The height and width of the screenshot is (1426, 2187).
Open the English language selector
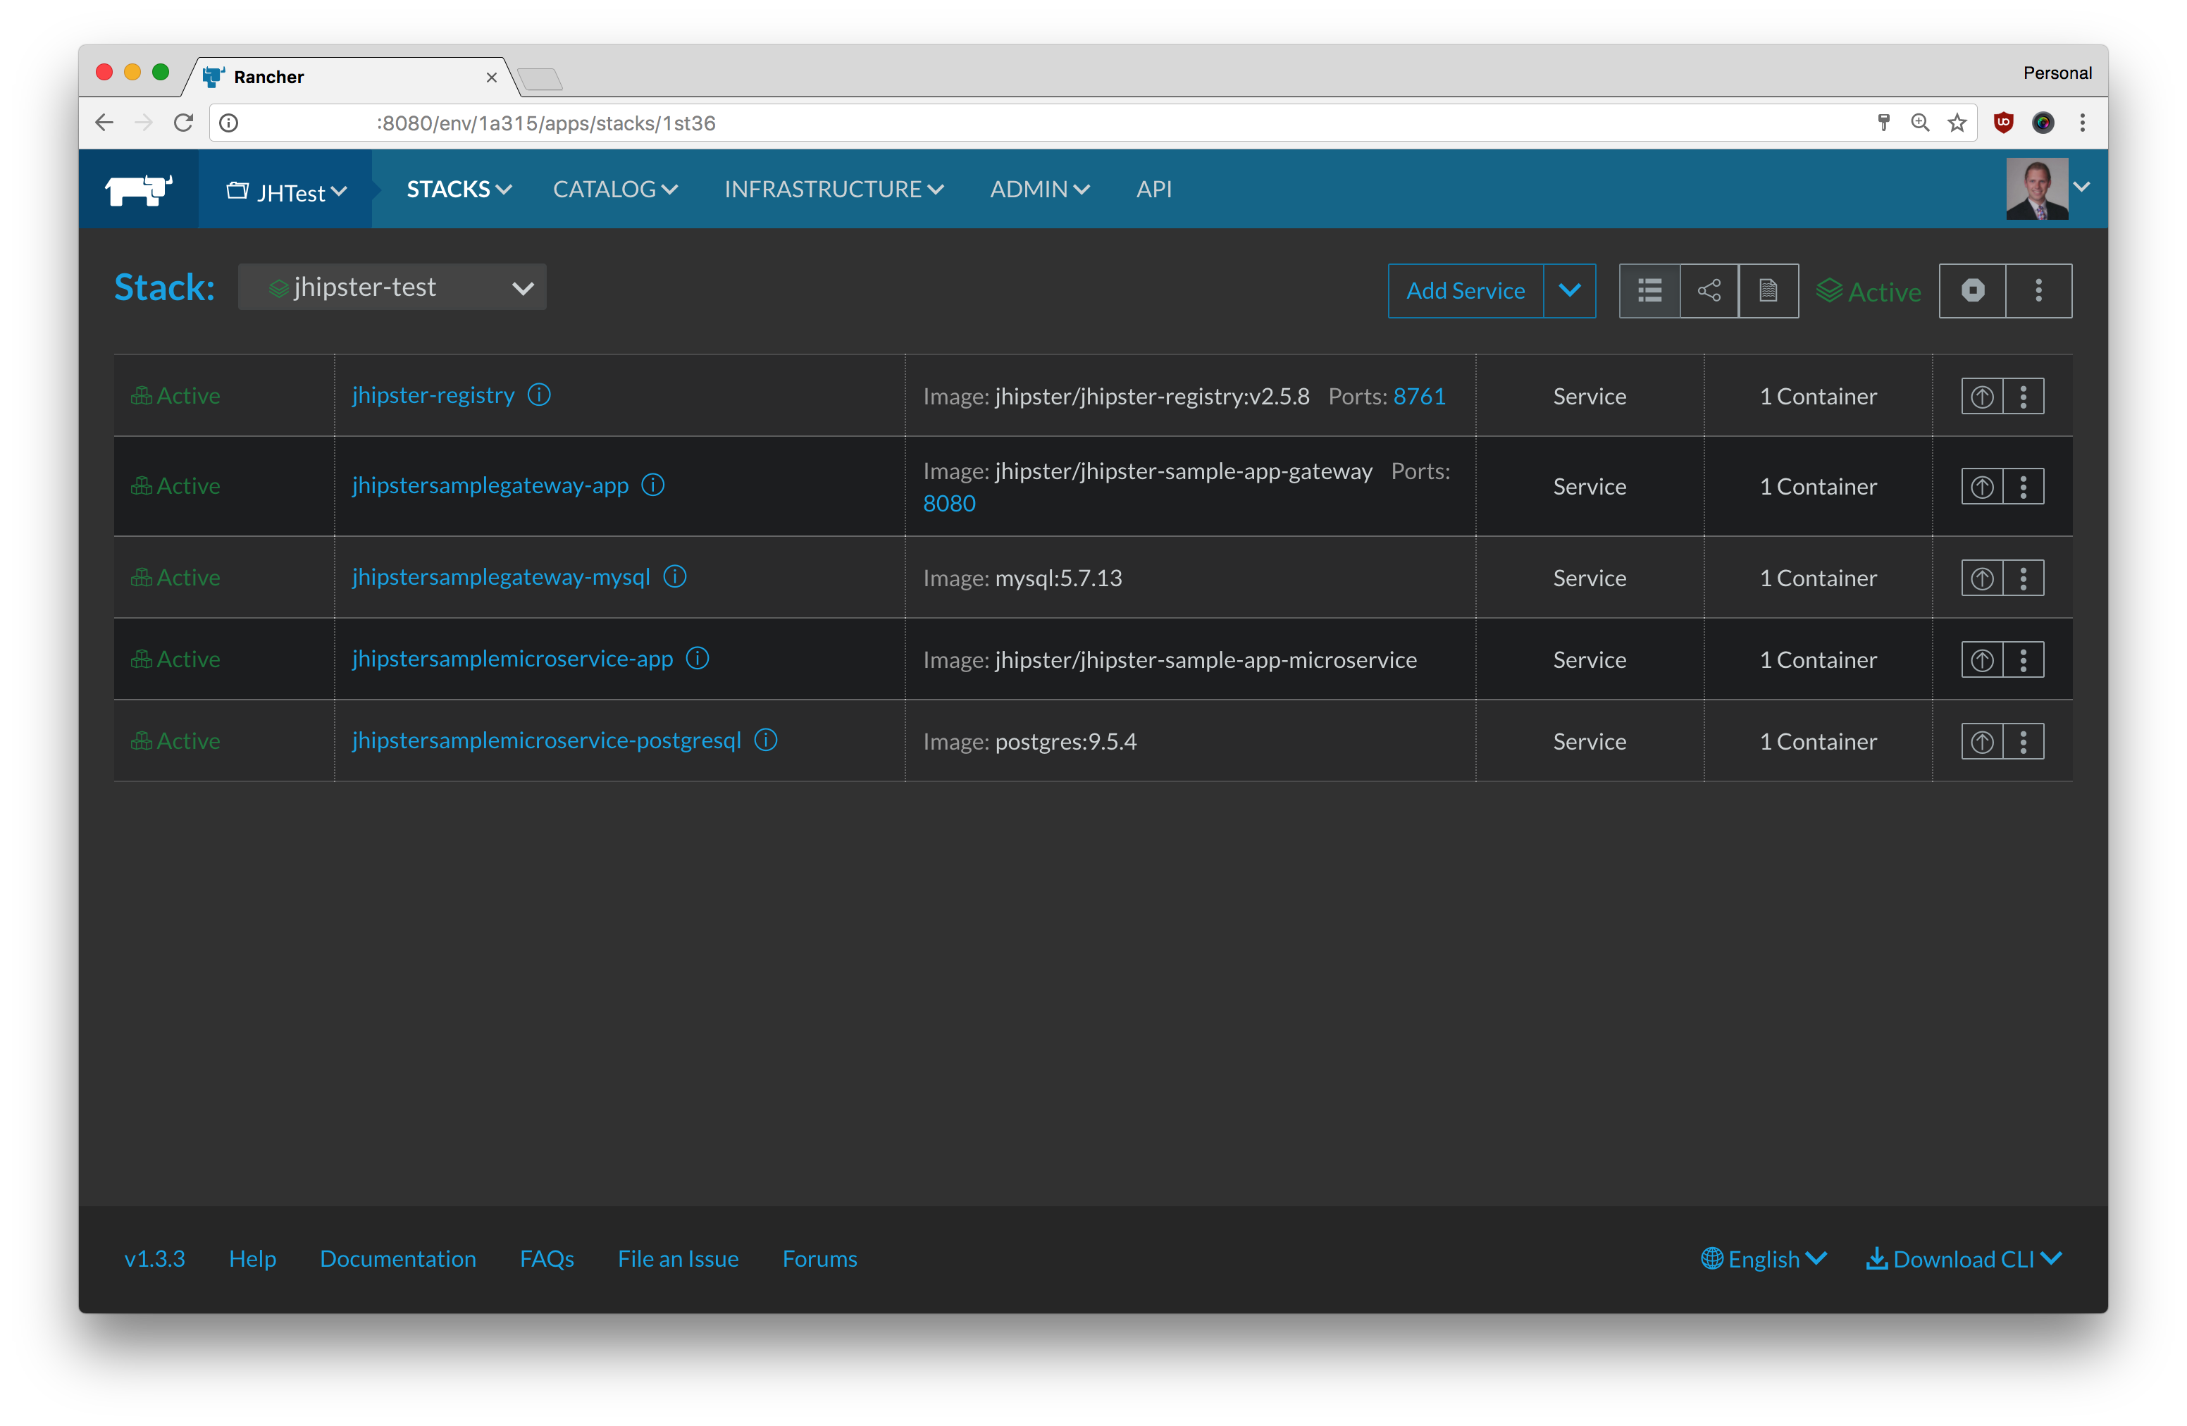(x=1764, y=1259)
